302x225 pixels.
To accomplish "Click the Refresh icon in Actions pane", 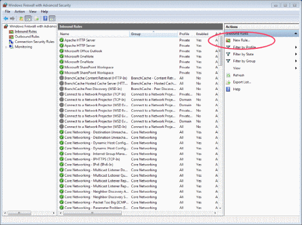I will tap(228, 75).
